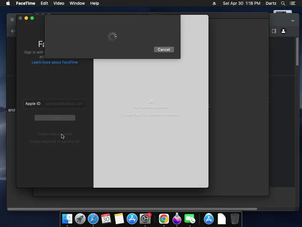The image size is (302, 227).
Task: Expand chevron dropdown in background window
Action: pos(293,21)
